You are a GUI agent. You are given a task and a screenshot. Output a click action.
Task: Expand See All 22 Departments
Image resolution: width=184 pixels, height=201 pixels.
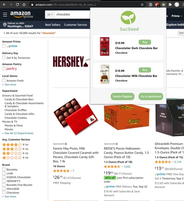(x=19, y=133)
